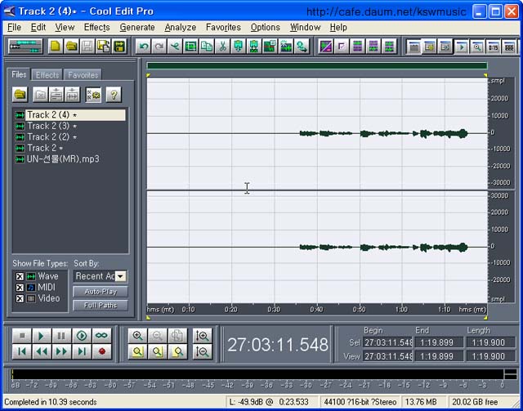Click the Vertical Zoom Out button

203,351
